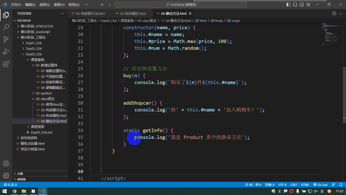
Task: Open the Explorer view in activity bar
Action: 6,15
